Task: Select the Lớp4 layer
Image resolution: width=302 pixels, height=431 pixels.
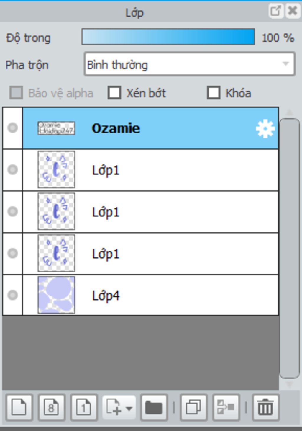Action: [x=150, y=295]
